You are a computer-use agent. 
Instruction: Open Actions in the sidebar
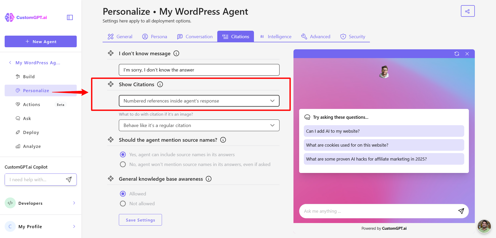[41, 105]
